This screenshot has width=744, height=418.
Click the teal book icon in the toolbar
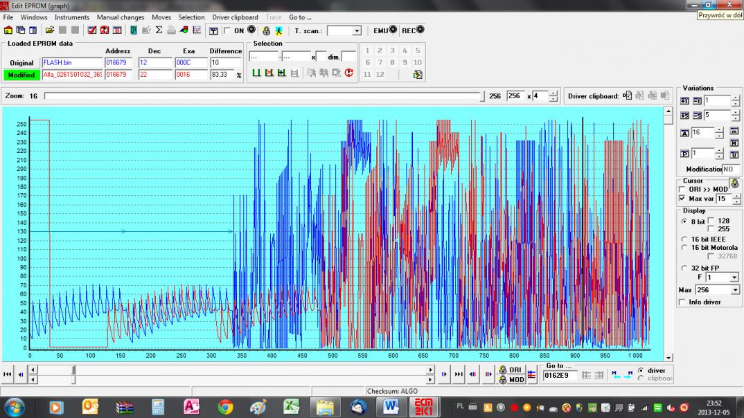tap(134, 30)
